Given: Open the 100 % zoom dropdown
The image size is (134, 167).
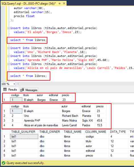Looking at the screenshot, I should pyautogui.click(x=14, y=84).
